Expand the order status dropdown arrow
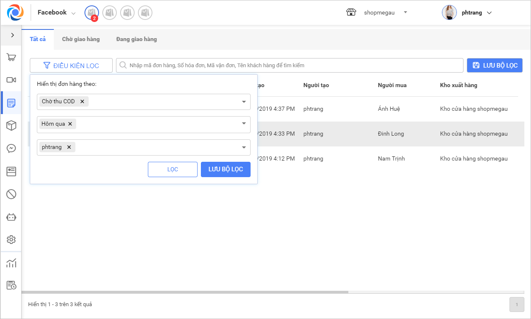Viewport: 531px width, 319px height. coord(244,102)
